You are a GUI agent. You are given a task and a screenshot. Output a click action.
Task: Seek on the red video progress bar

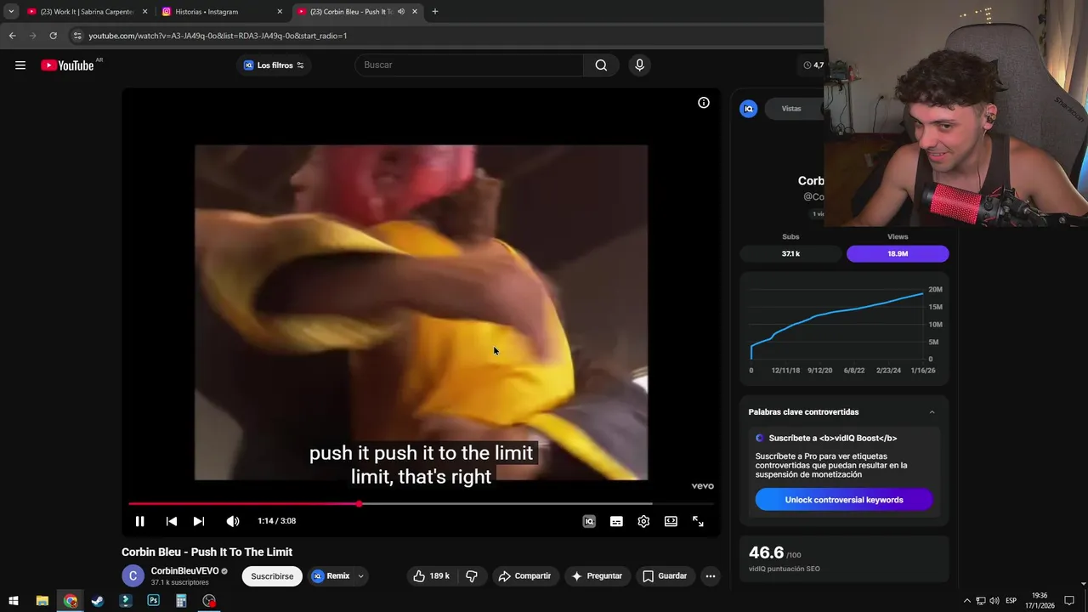[x=421, y=504]
